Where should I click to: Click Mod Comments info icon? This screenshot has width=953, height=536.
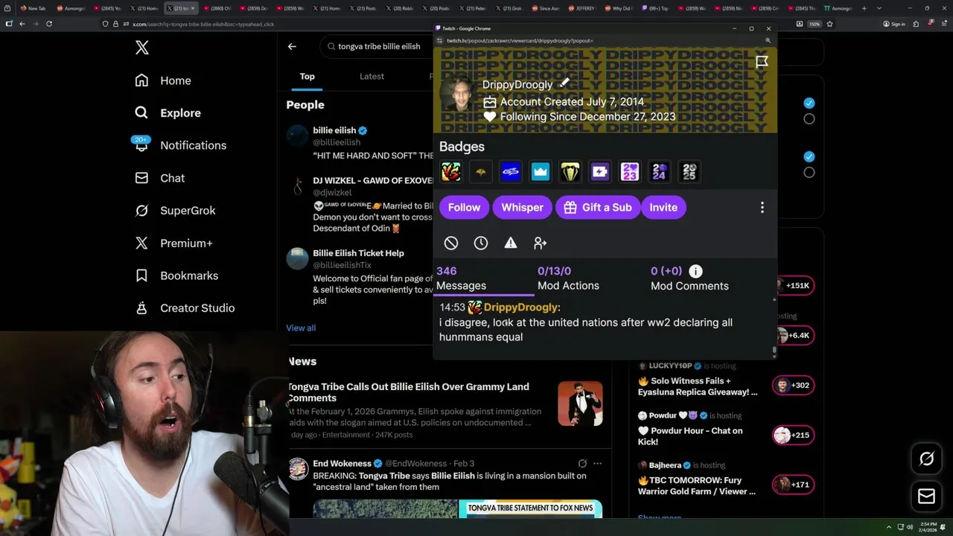[695, 271]
